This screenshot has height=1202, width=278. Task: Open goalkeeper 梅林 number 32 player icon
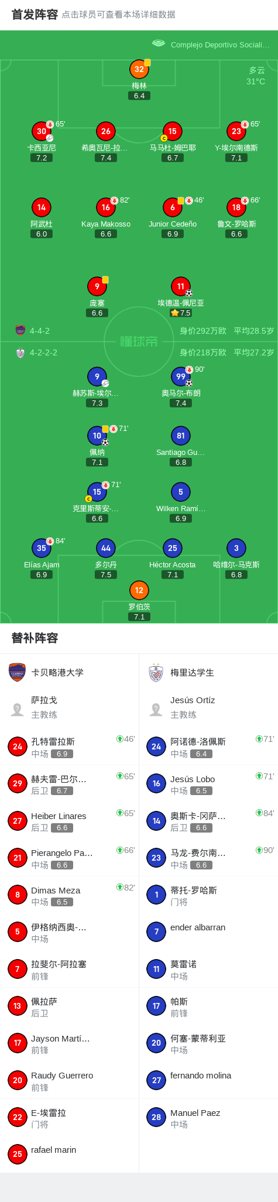(x=139, y=69)
